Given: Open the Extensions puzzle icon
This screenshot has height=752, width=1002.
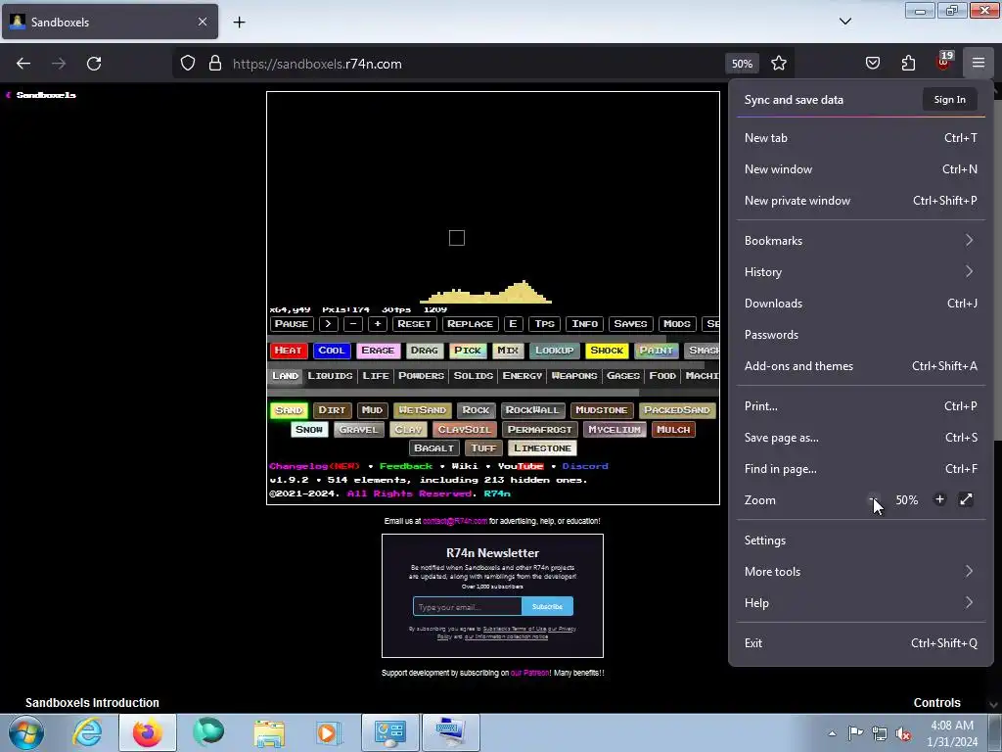Looking at the screenshot, I should click(x=908, y=64).
